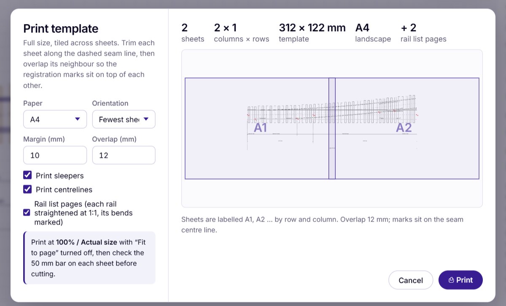Click the "2 × 1" columns × rows value

tap(225, 28)
